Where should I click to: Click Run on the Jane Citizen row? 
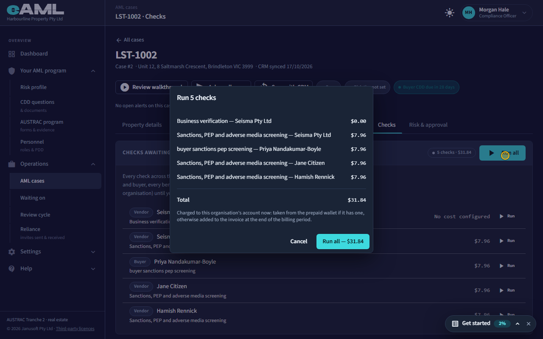click(507, 290)
